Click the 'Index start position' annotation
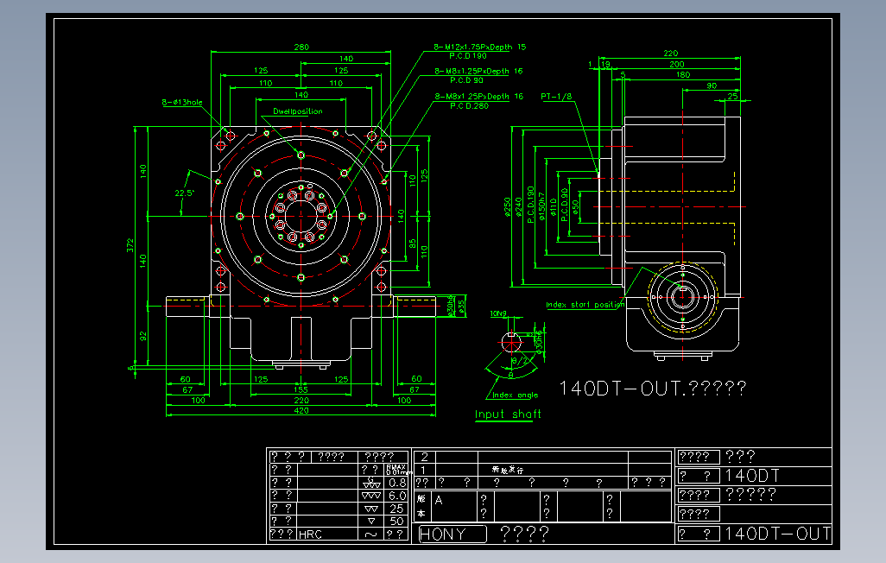The image size is (886, 563). click(585, 305)
